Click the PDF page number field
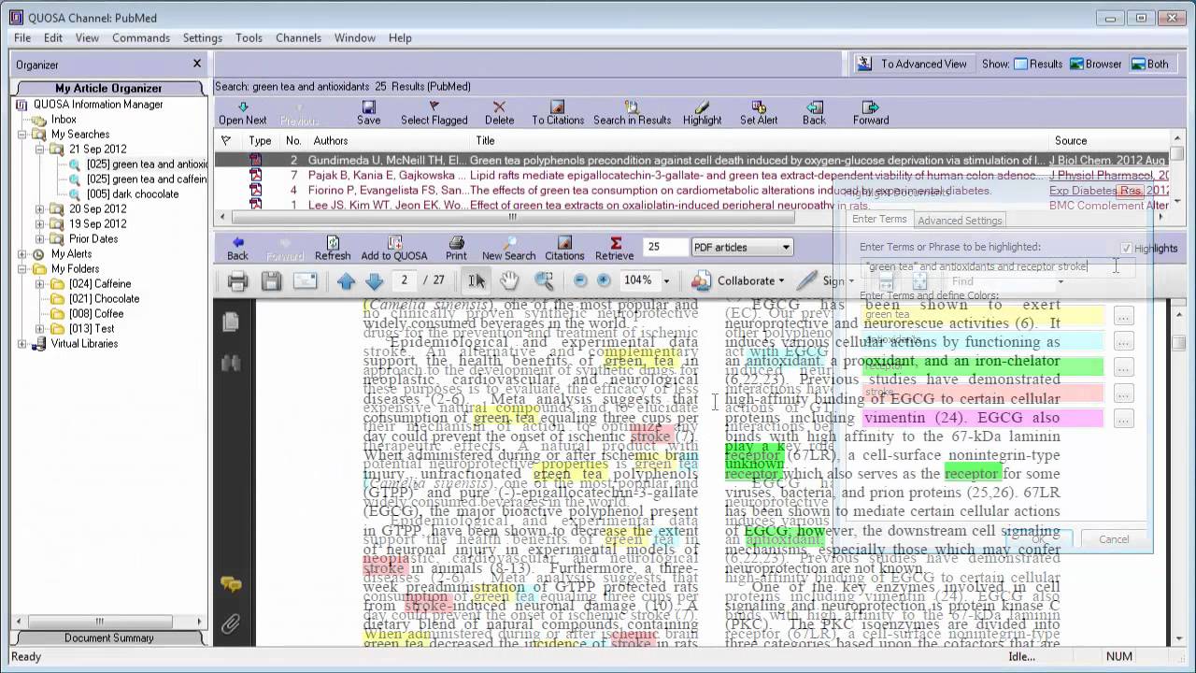 point(405,280)
